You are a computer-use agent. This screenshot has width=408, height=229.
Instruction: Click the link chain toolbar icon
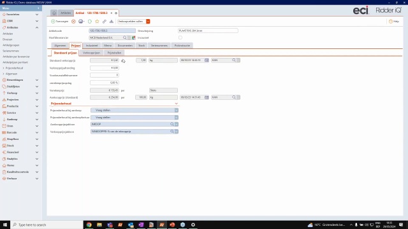[105, 22]
